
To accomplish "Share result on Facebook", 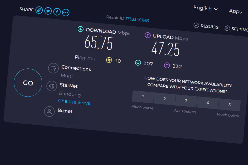I will [x=57, y=12].
